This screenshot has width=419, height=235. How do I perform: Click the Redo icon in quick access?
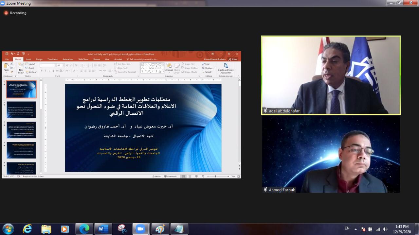click(18, 54)
